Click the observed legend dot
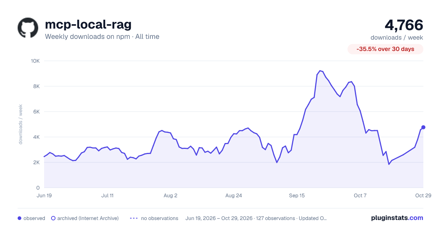 pos(19,218)
